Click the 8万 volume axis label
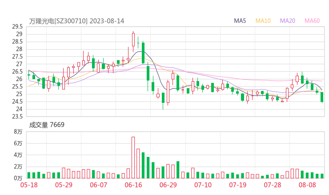The image size is (329, 195). point(18,132)
